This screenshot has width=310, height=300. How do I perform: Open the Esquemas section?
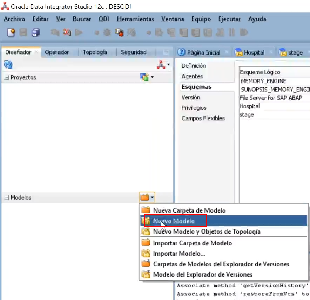(x=196, y=87)
